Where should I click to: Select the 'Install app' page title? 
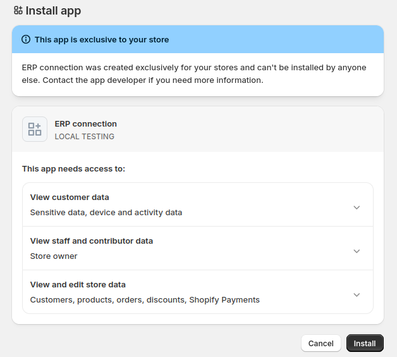[x=54, y=11]
